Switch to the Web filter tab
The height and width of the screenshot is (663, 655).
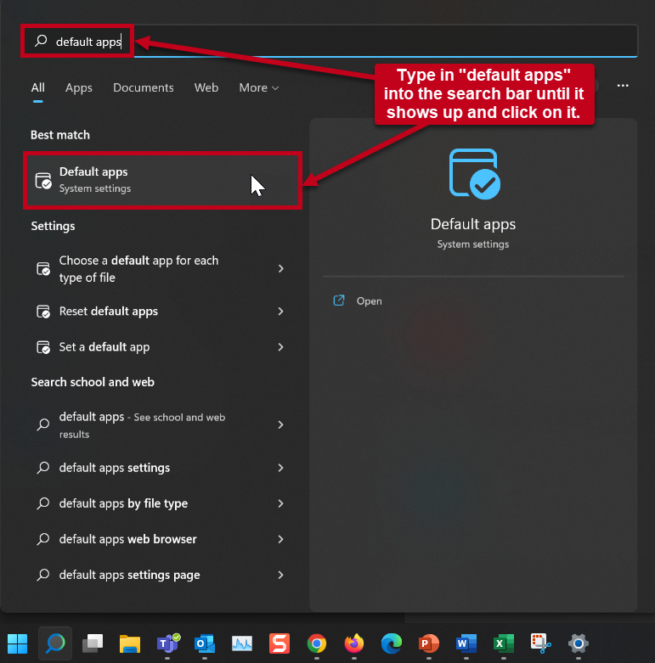click(x=206, y=87)
